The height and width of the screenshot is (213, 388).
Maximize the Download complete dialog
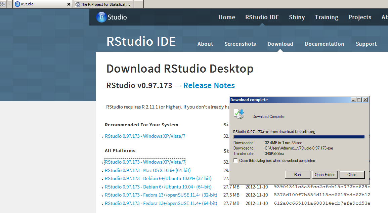(359, 100)
